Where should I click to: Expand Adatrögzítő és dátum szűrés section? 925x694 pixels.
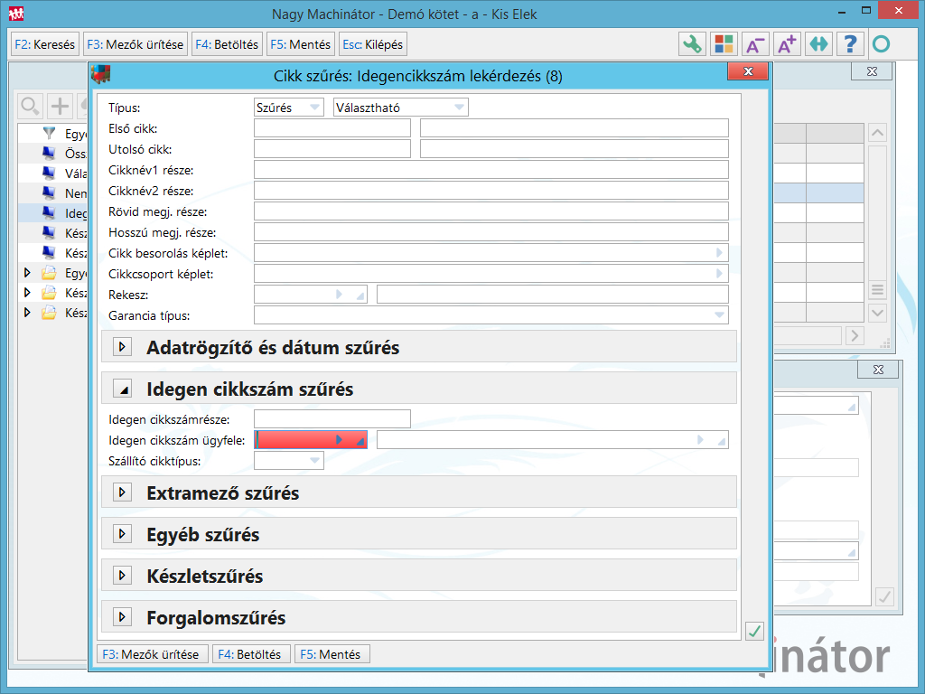[x=122, y=346]
